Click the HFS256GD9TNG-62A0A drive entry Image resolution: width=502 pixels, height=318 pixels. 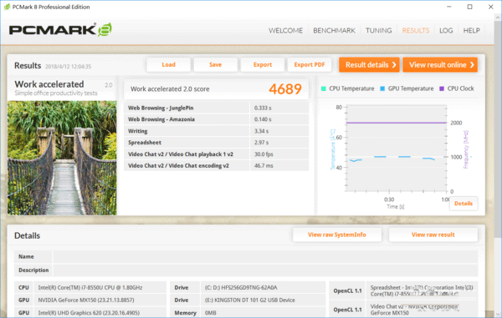pos(241,288)
